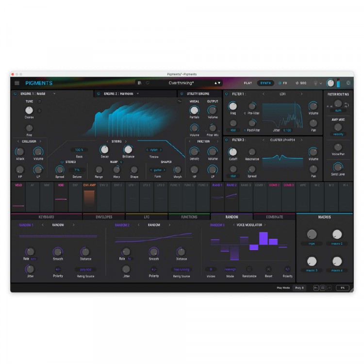Click the Detune 7 % value field
The image size is (364, 364).
77,170
